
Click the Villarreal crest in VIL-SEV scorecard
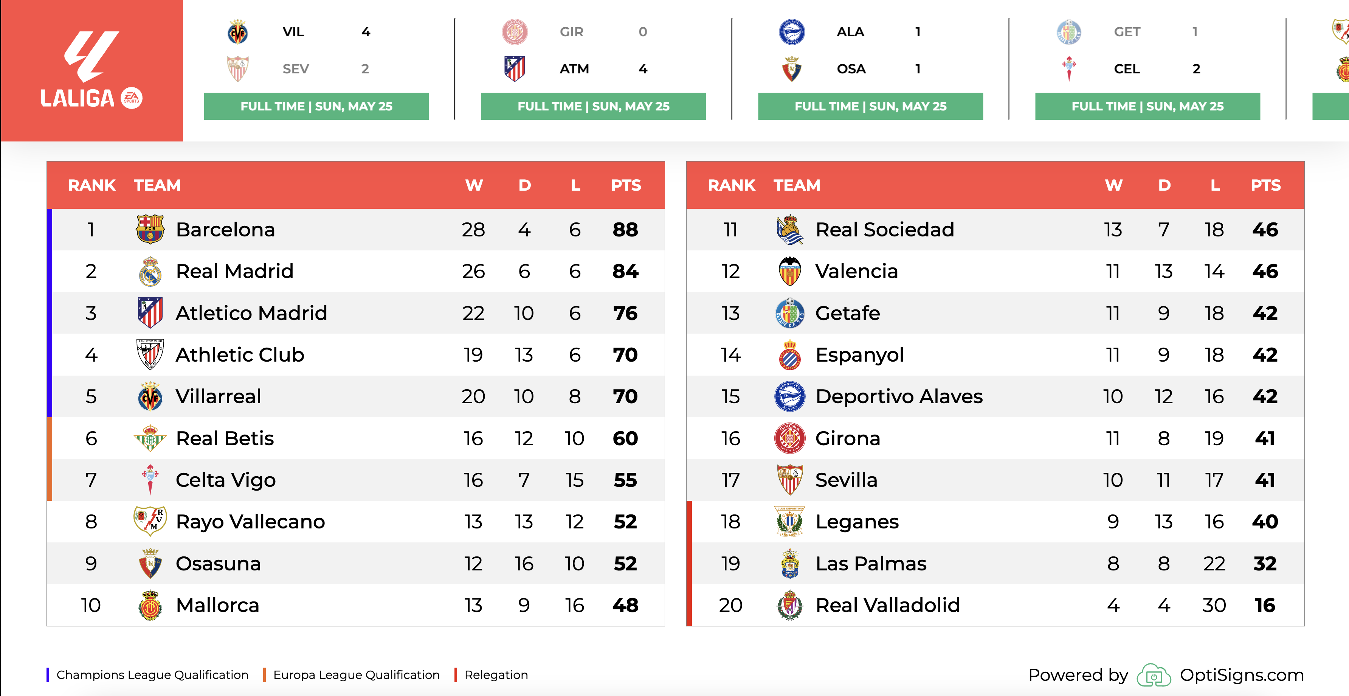238,32
